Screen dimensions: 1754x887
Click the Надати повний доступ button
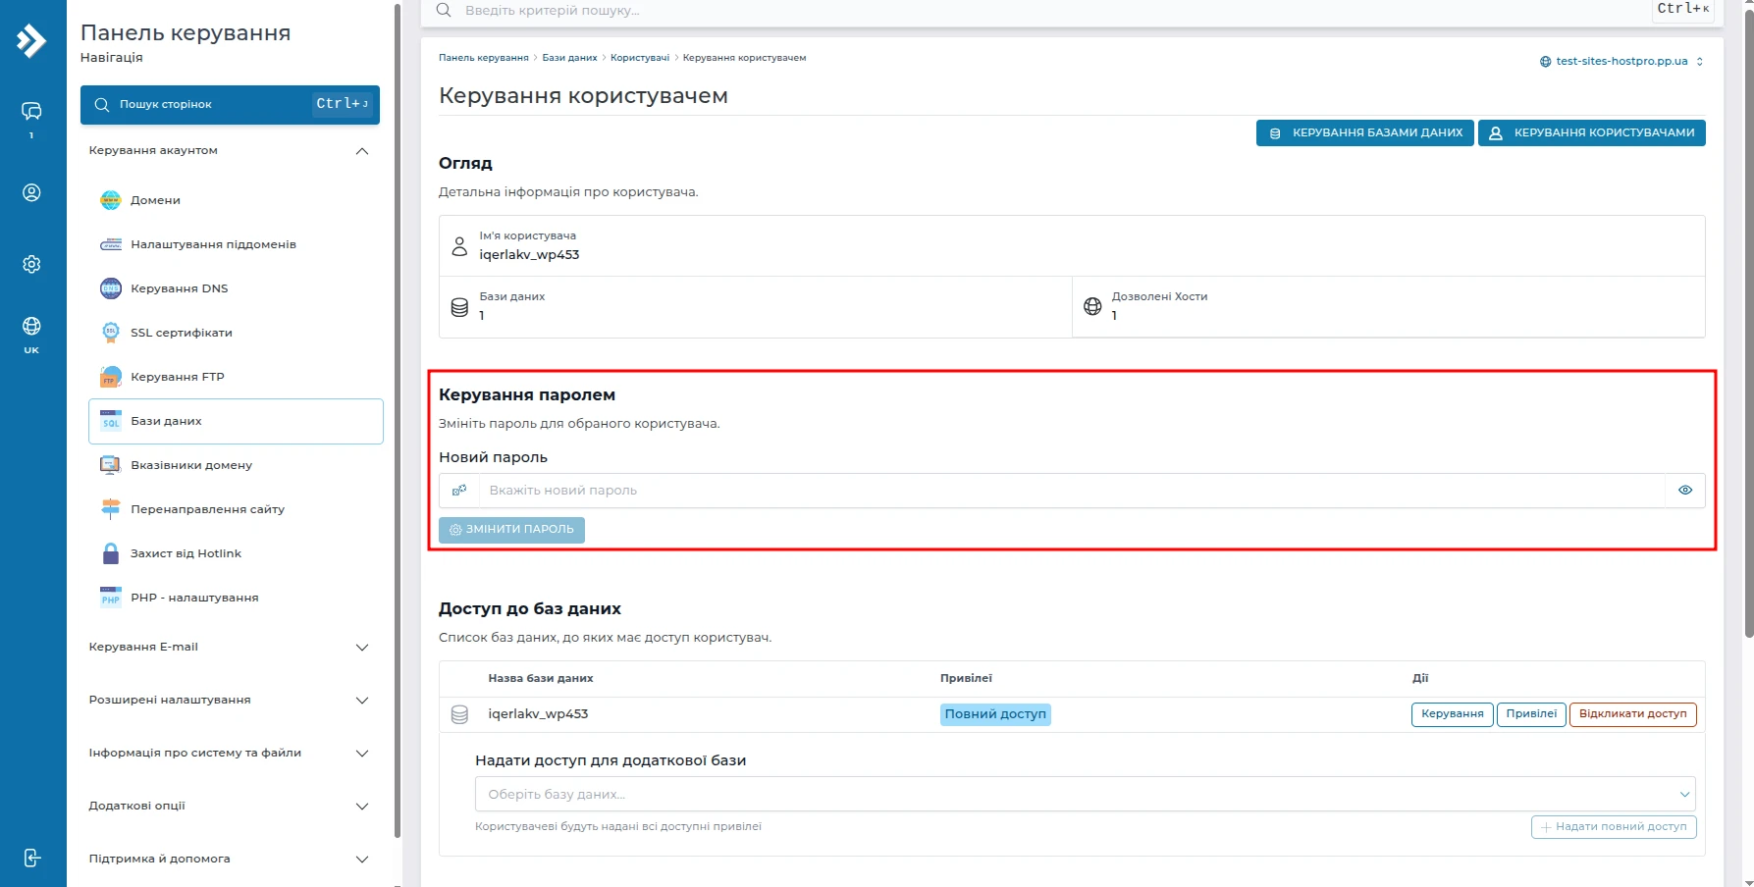[1614, 827]
